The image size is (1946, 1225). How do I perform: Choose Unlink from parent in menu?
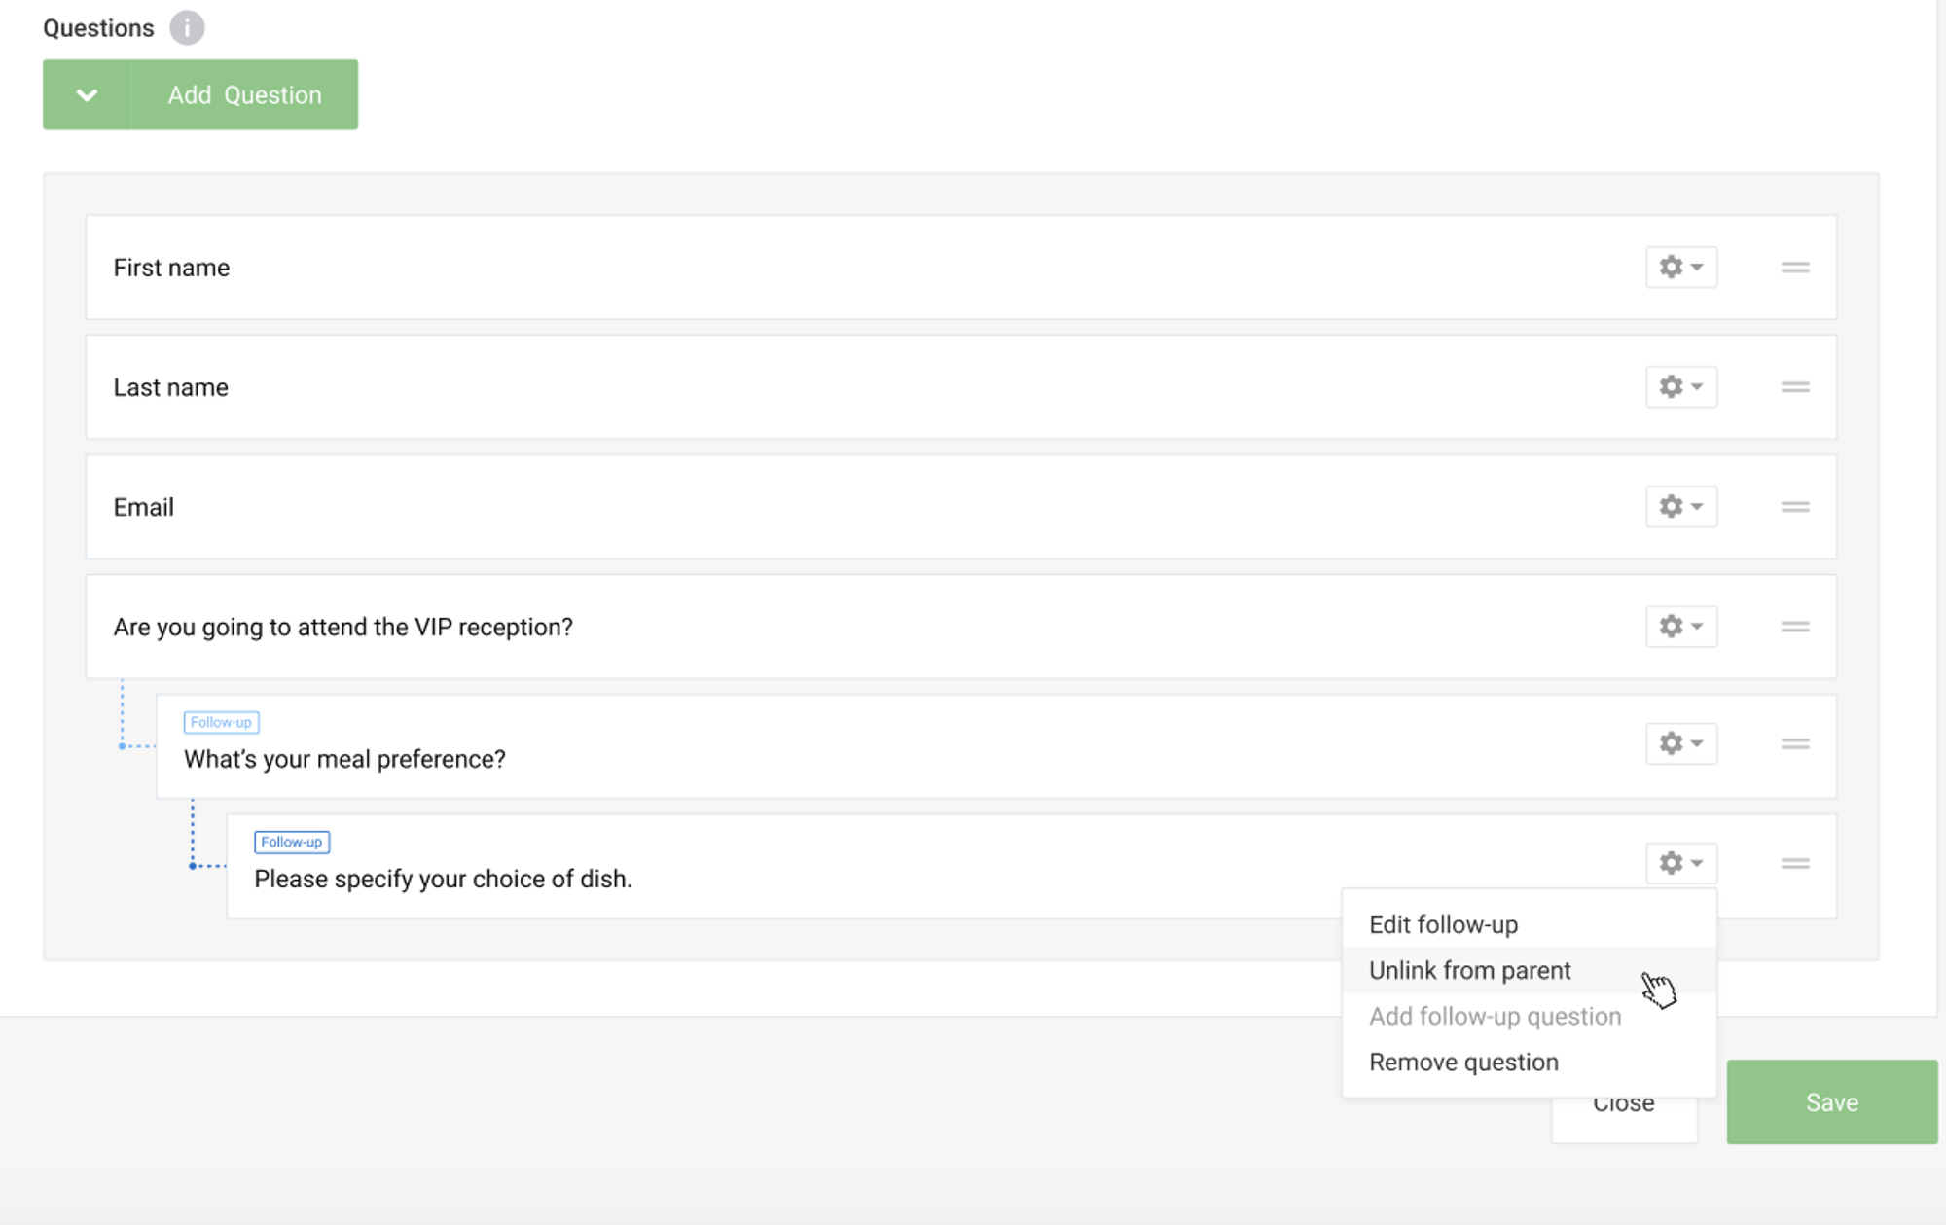1469,970
